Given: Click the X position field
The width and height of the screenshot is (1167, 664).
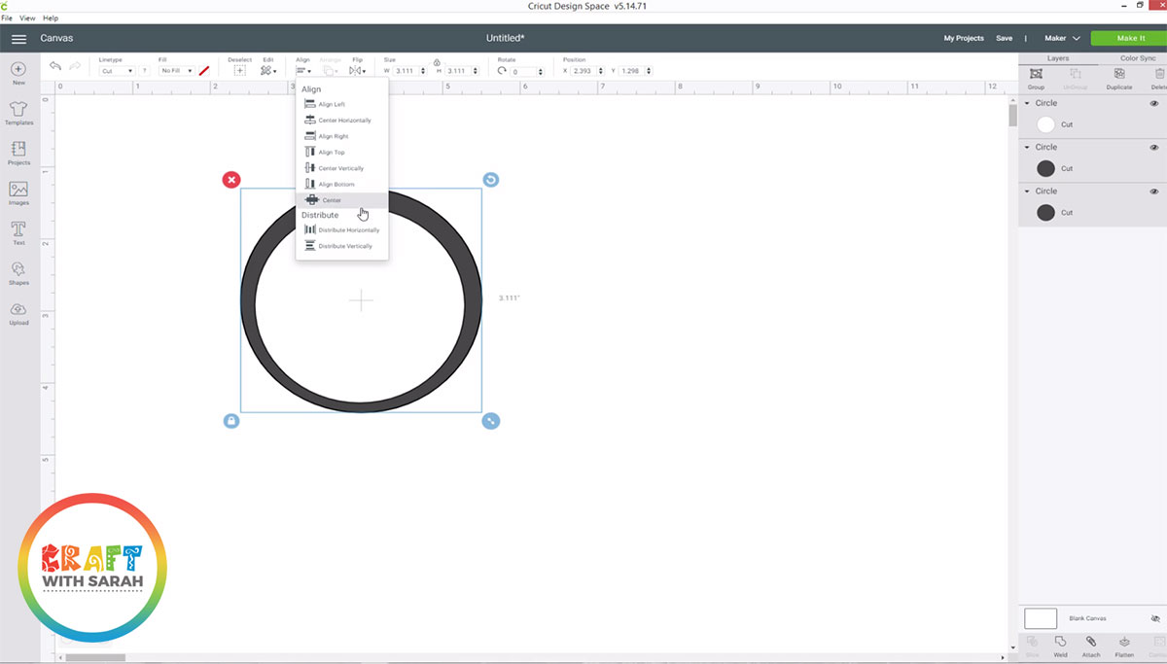Looking at the screenshot, I should 583,71.
